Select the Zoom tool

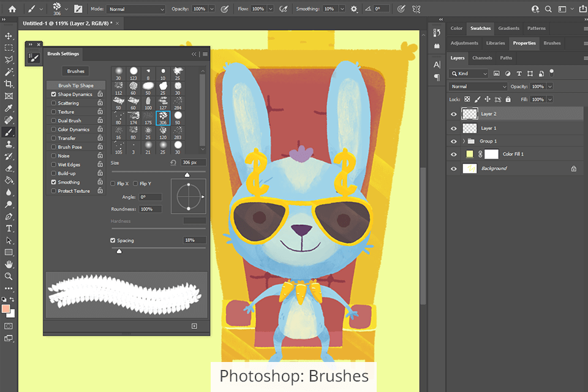(8, 276)
